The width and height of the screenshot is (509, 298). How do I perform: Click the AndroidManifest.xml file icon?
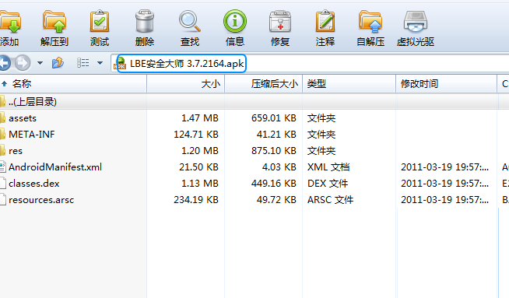[2, 167]
